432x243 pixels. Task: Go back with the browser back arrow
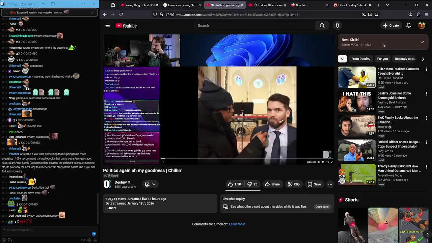[x=105, y=15]
